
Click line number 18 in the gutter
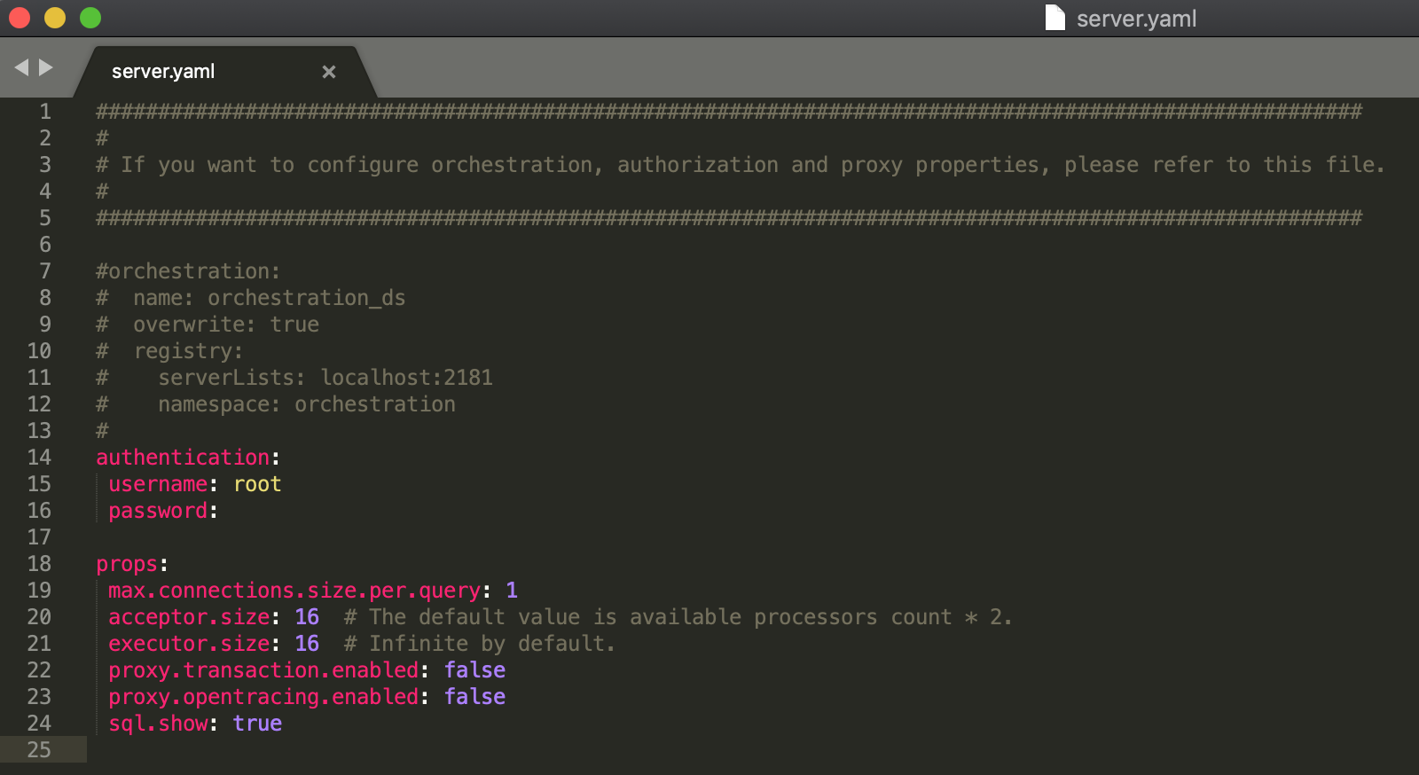(x=40, y=564)
